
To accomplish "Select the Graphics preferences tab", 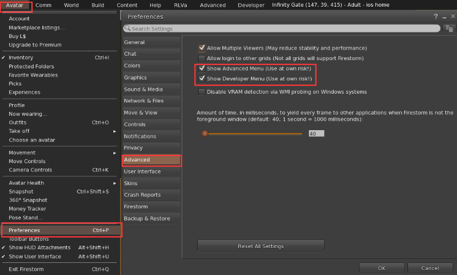I will 151,78.
